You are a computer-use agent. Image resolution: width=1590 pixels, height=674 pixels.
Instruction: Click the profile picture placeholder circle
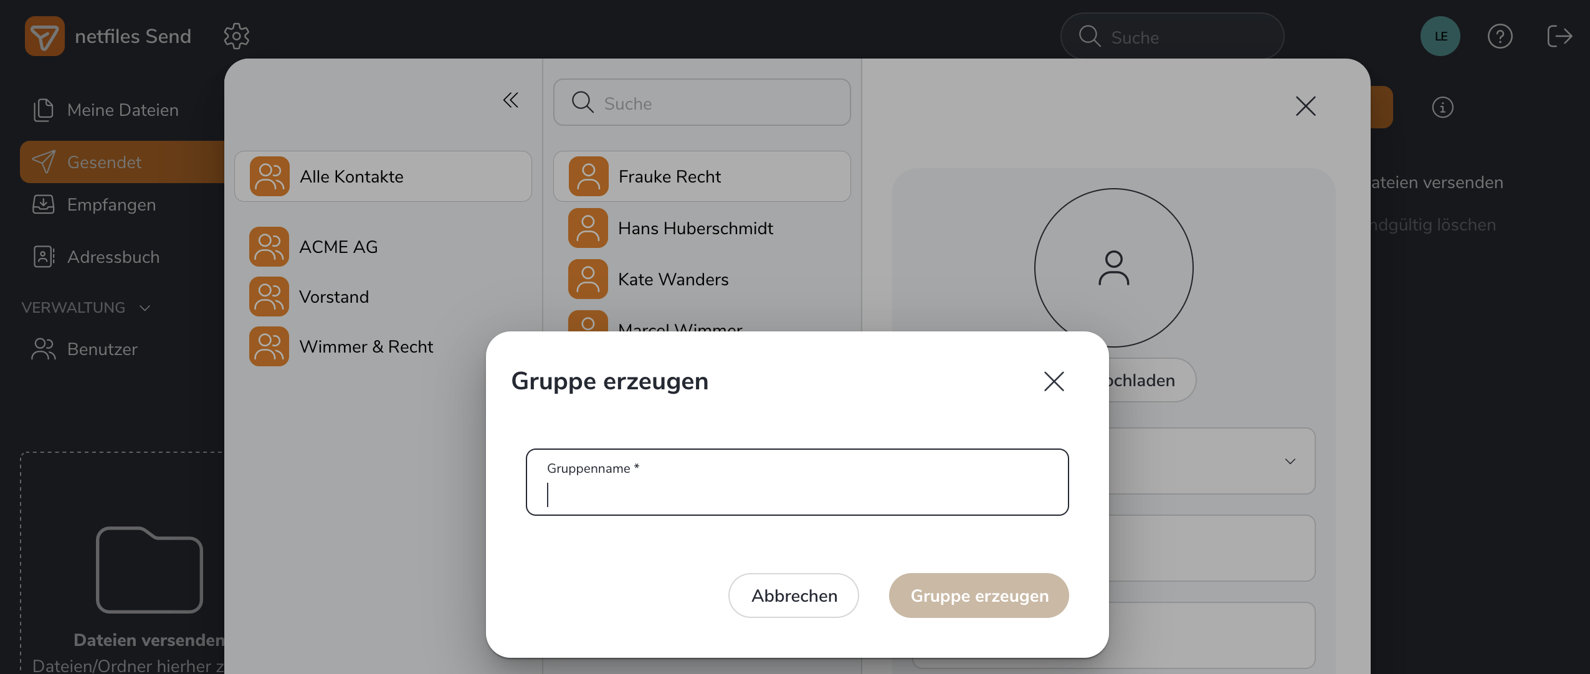pyautogui.click(x=1113, y=267)
